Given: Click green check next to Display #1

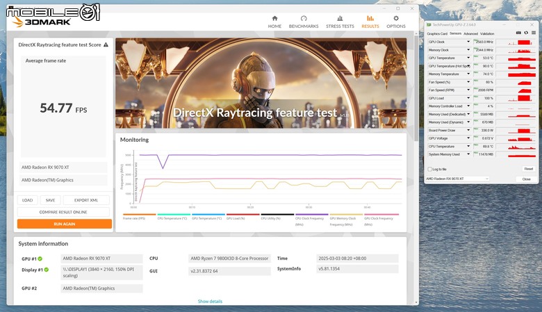Looking at the screenshot, I should pos(47,270).
